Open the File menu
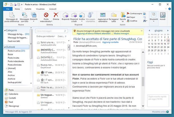Screen dimensions: 174x117 pyautogui.click(x=8, y=9)
